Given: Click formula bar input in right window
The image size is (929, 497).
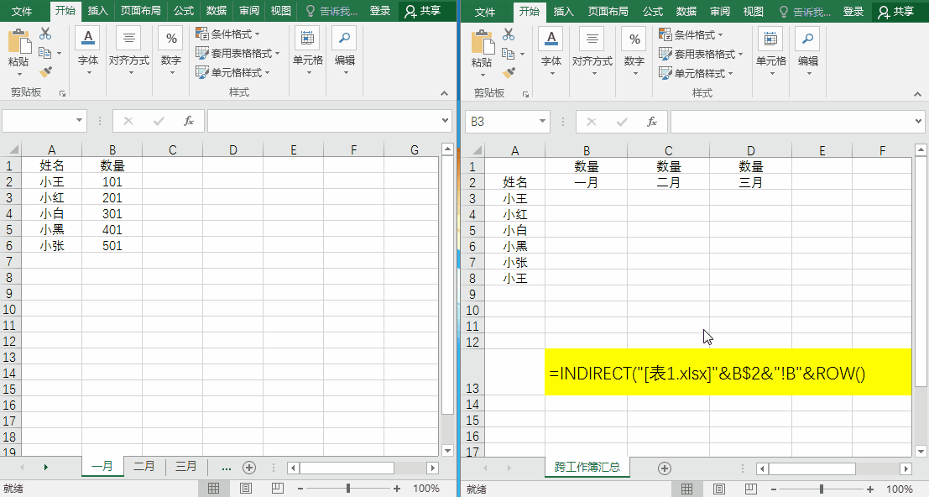Looking at the screenshot, I should (791, 122).
